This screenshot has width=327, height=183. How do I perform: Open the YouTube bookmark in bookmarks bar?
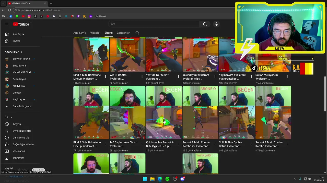23,16
